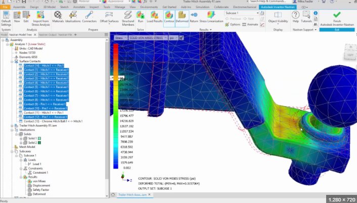Open the File menu
Image resolution: width=357 pixels, height=203 pixels.
pyautogui.click(x=5, y=7)
